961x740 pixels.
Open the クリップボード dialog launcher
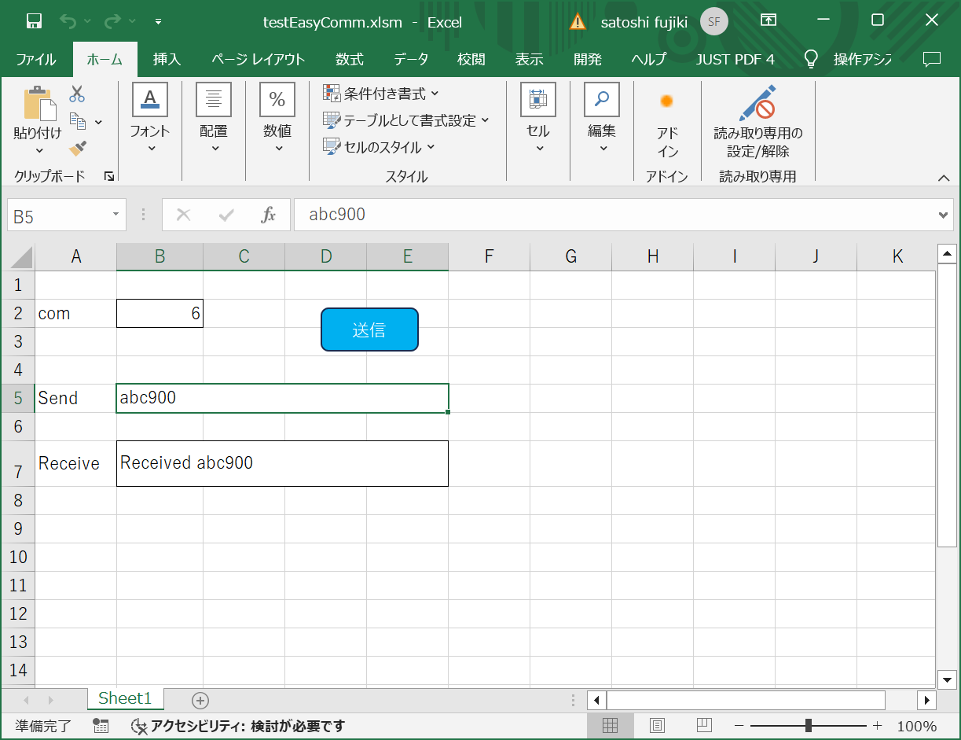[109, 177]
